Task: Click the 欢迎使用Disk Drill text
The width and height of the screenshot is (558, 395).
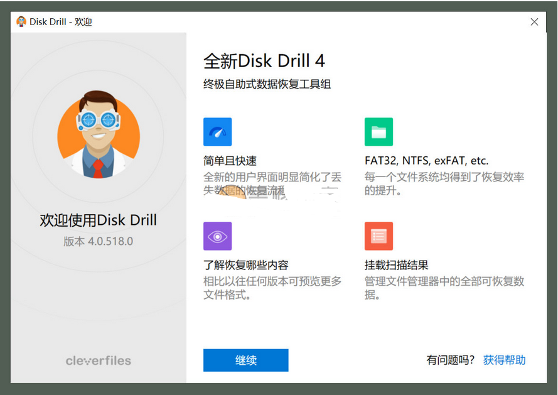Action: pyautogui.click(x=98, y=220)
